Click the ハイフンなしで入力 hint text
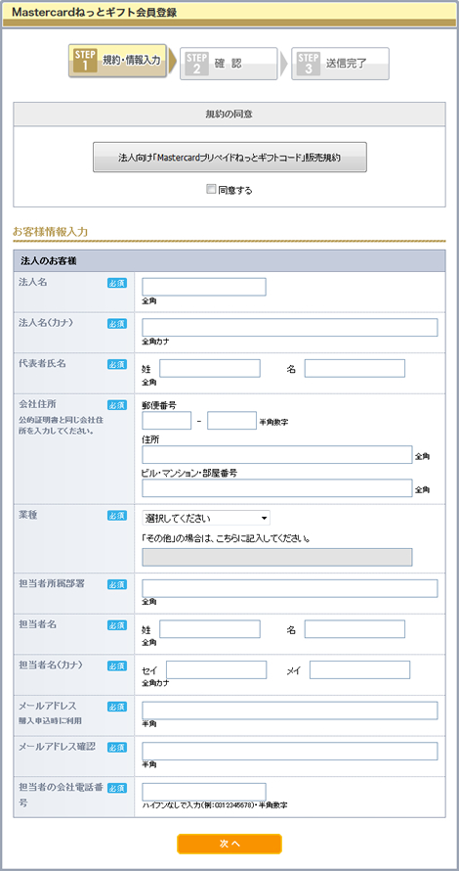This screenshot has height=871, width=459. click(215, 804)
